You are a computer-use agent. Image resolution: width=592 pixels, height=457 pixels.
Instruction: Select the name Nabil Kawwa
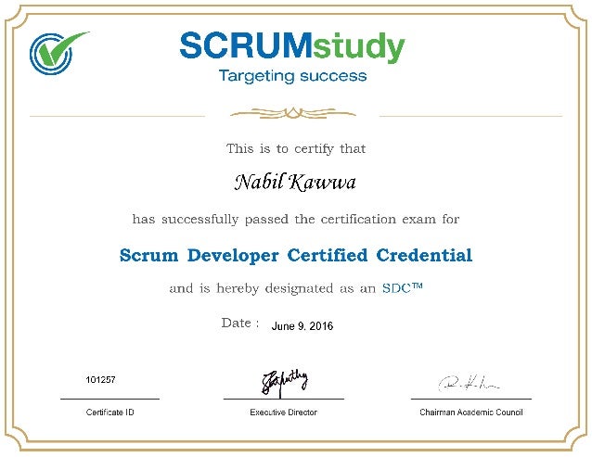295,182
